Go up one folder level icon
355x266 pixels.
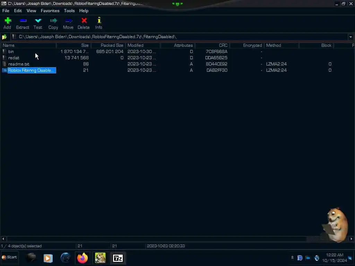point(4,37)
